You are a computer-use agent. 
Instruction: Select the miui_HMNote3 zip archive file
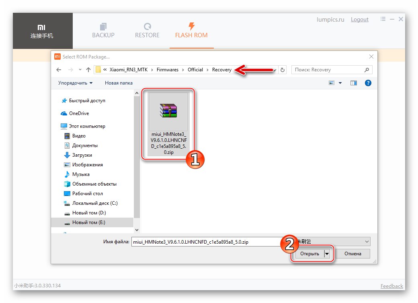(x=168, y=124)
